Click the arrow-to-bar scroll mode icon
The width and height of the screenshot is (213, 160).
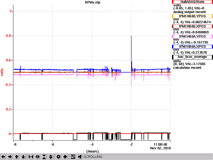pyautogui.click(x=80, y=157)
